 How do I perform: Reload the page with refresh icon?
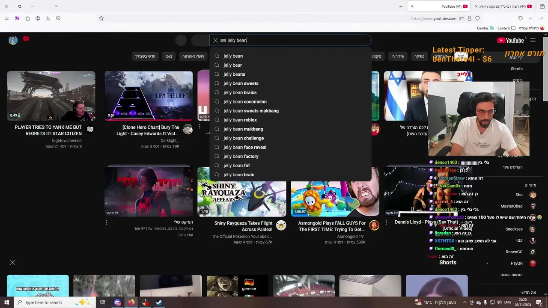tap(521, 18)
